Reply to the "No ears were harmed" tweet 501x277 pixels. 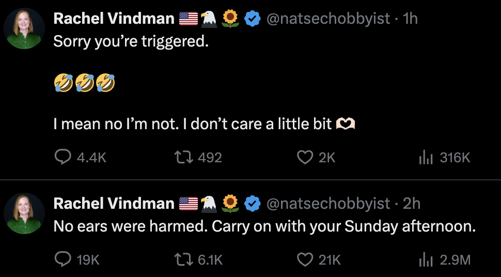(62, 259)
